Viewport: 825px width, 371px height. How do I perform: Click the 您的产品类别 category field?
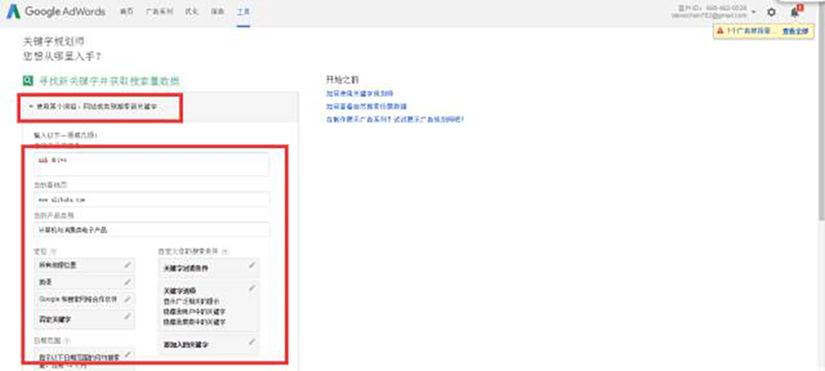click(151, 229)
